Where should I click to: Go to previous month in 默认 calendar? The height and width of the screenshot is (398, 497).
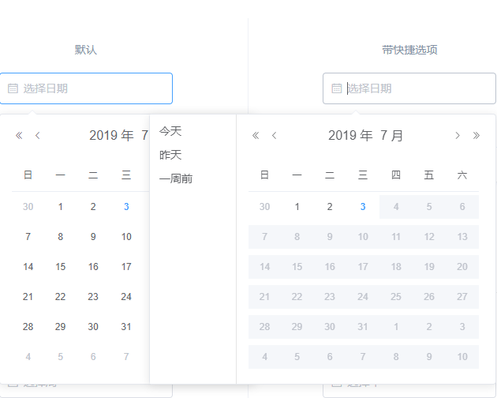pyautogui.click(x=38, y=136)
